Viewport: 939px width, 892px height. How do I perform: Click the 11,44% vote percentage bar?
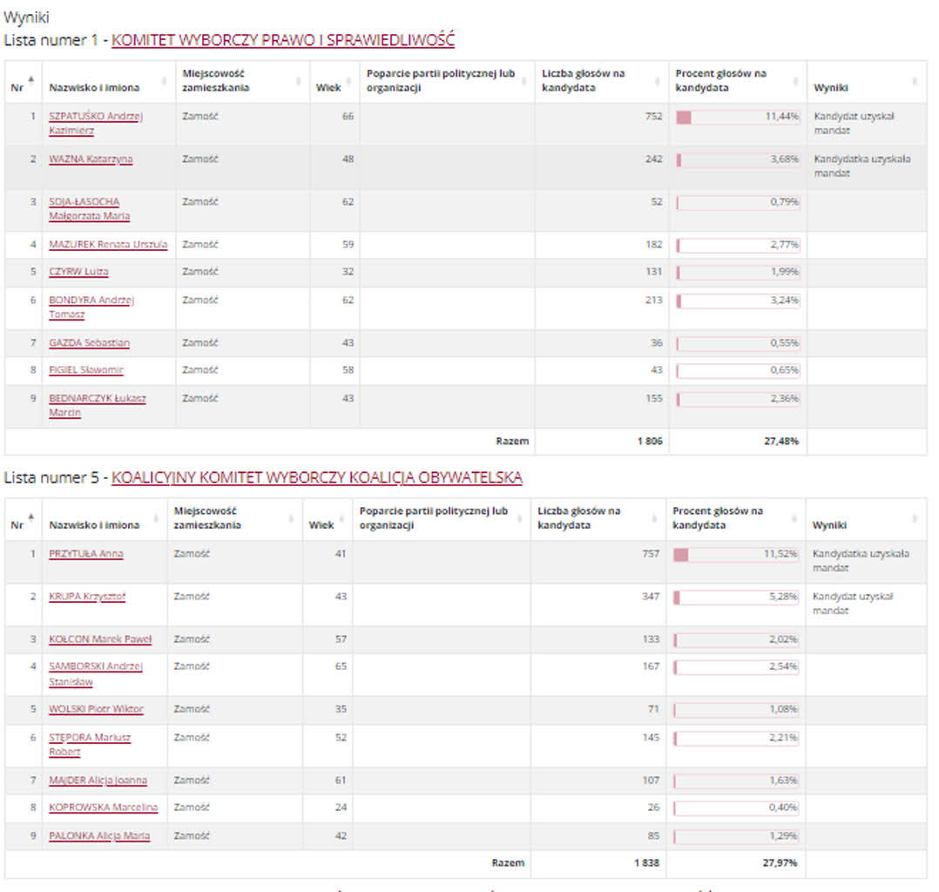click(738, 117)
